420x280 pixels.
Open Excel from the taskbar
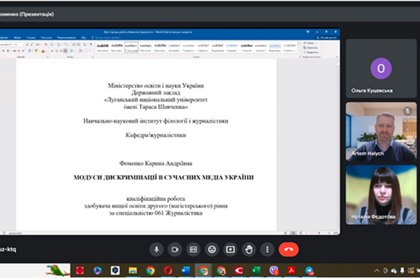tap(256, 271)
